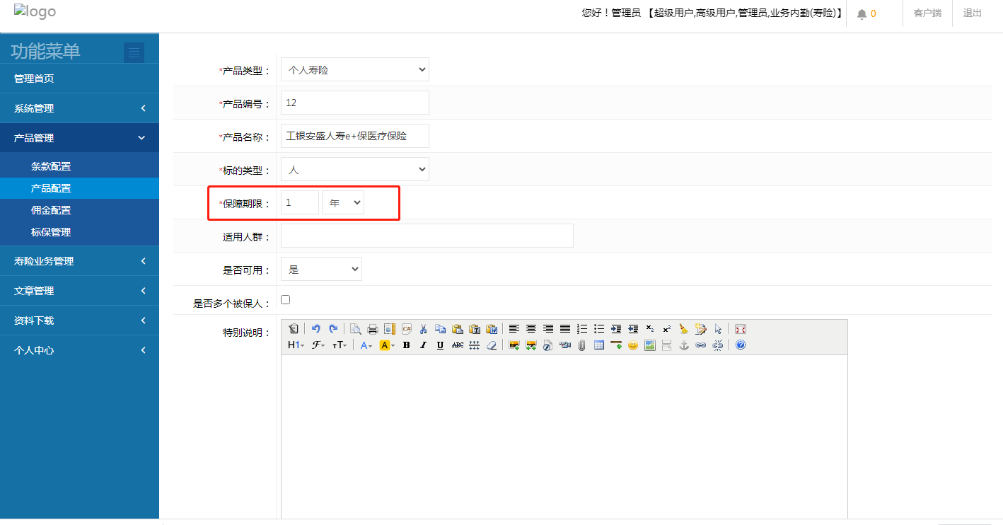Click the 产品名称 input field
Screen dimensions: 1003x525
point(355,136)
